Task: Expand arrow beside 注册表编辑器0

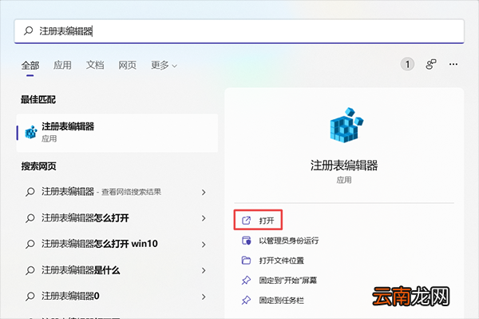Action: (x=204, y=297)
